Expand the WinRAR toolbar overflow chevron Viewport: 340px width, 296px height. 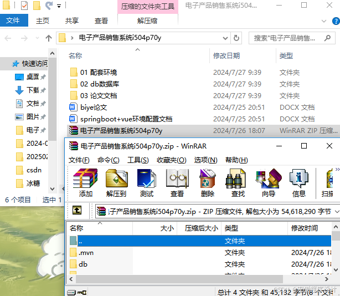click(x=337, y=169)
